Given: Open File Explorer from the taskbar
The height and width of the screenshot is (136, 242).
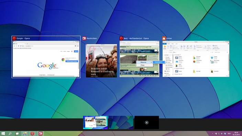Looking at the screenshot, I should click(25, 134).
